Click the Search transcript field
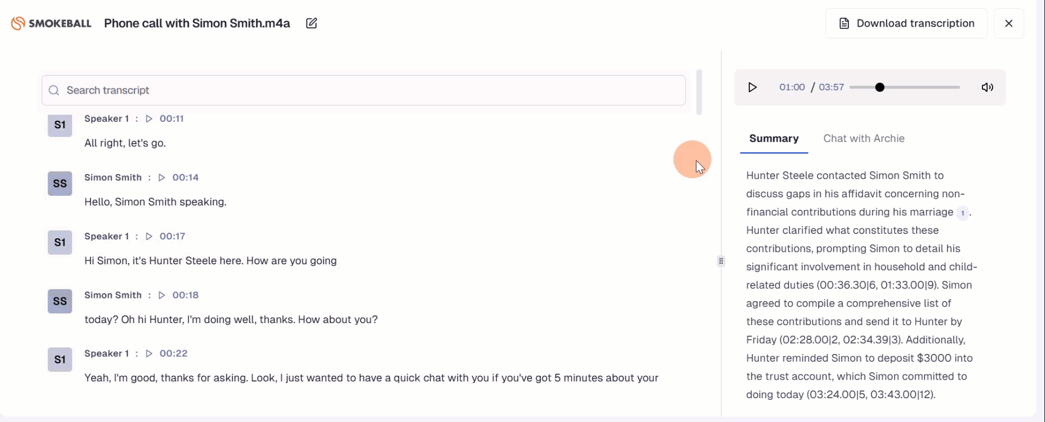The width and height of the screenshot is (1045, 422). click(x=363, y=90)
